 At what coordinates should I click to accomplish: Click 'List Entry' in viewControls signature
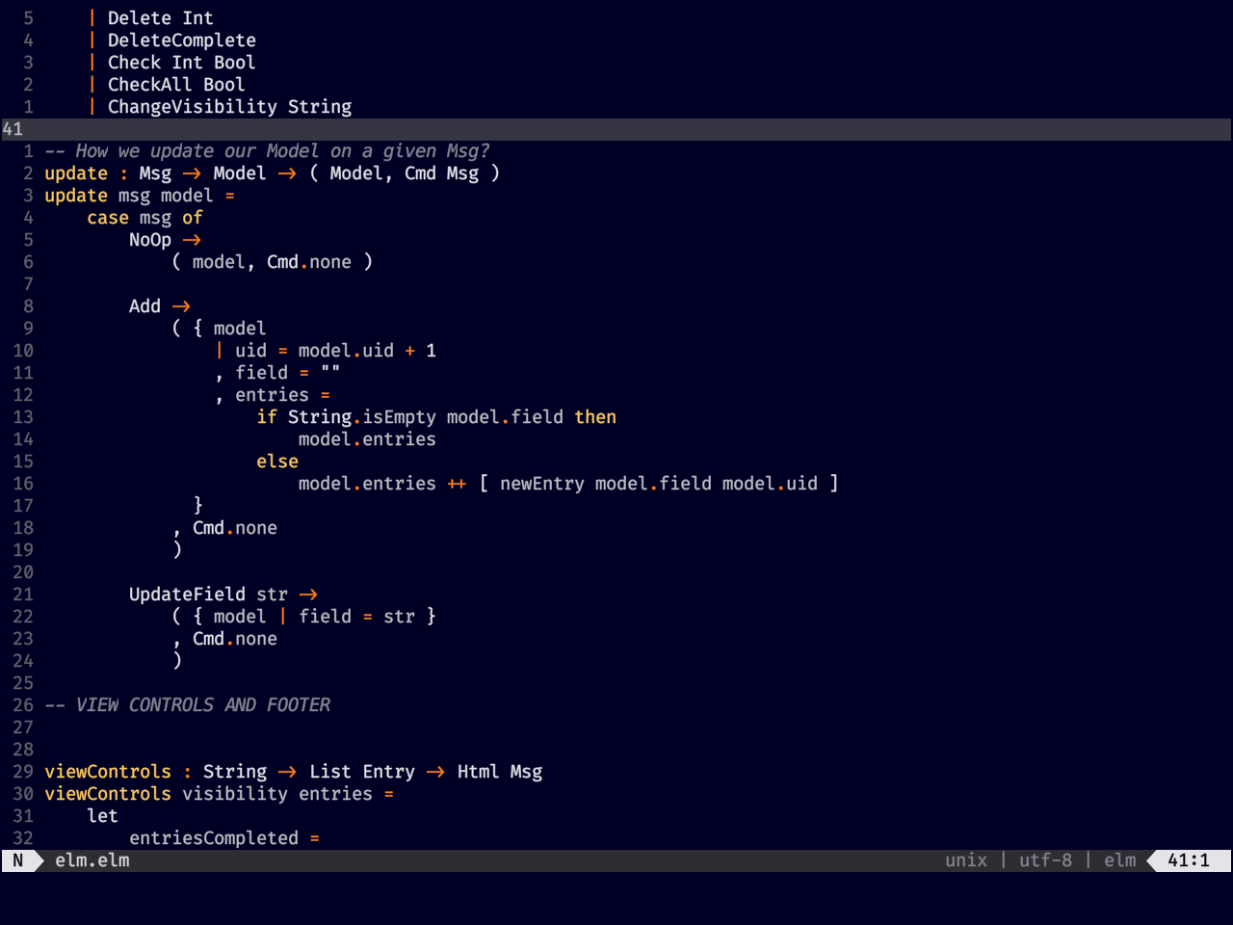point(362,772)
